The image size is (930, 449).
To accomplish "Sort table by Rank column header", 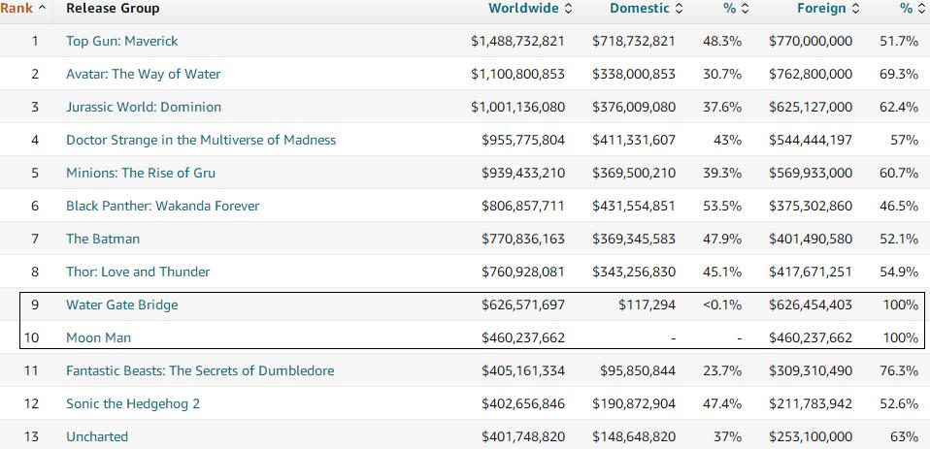I will [21, 9].
